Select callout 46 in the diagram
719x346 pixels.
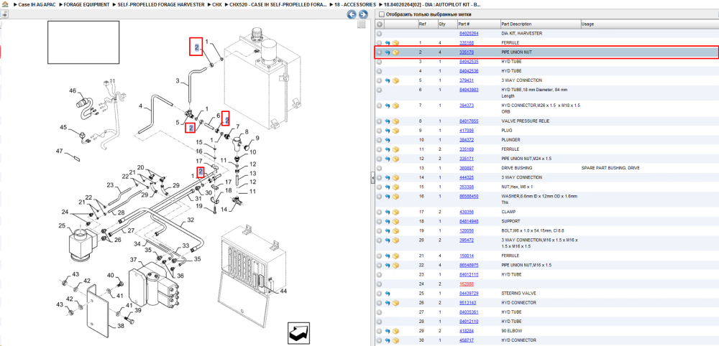point(73,90)
